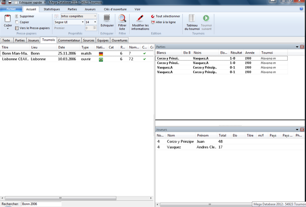The height and width of the screenshot is (207, 306).
Task: Open the Echiquier chessboard icon
Action: coord(107,18)
